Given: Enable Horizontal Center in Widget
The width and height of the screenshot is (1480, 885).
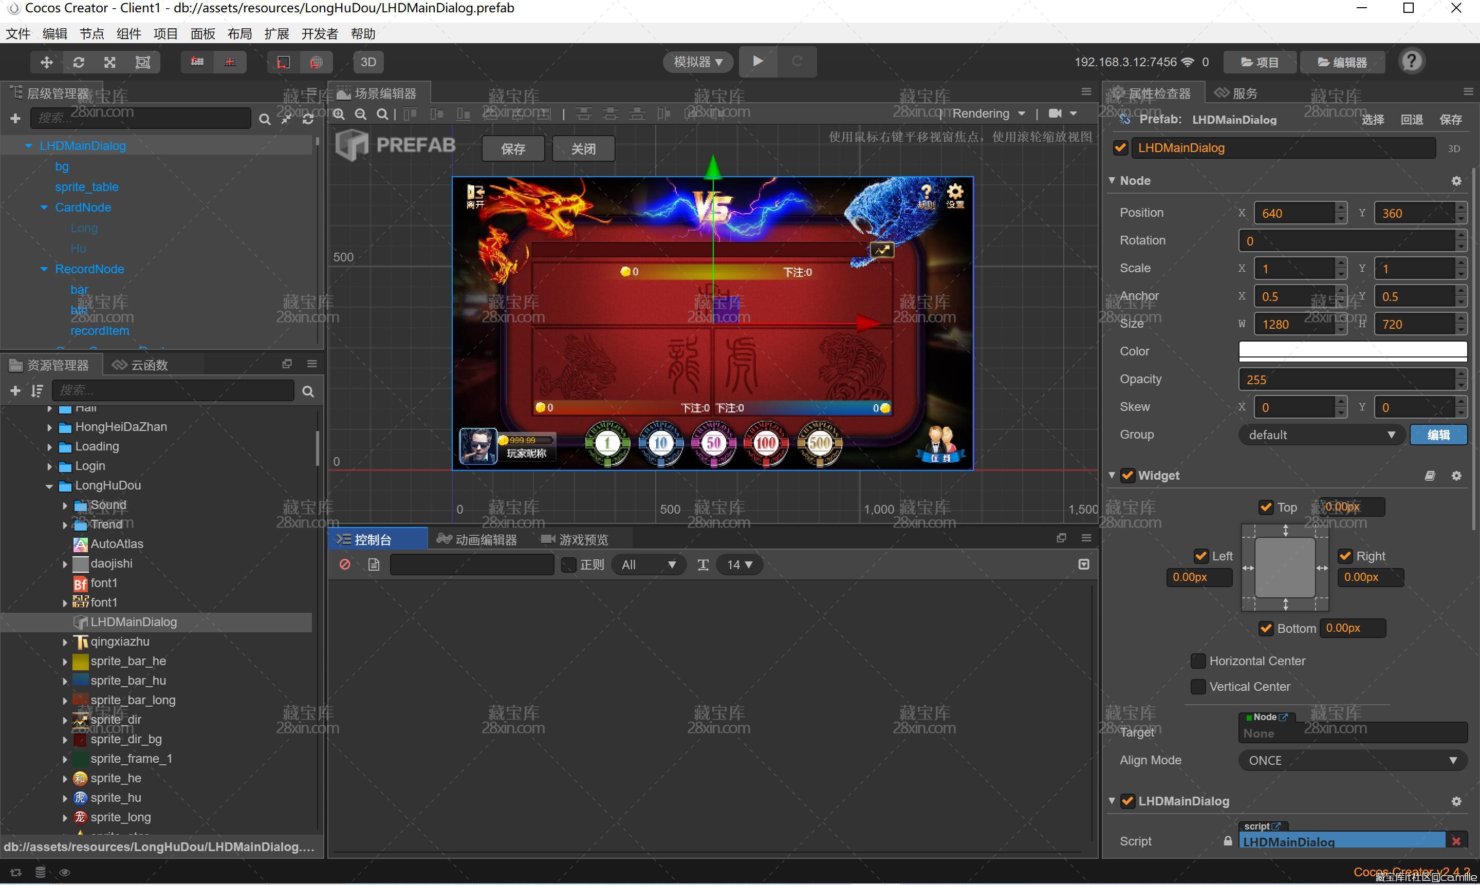Looking at the screenshot, I should (1198, 661).
